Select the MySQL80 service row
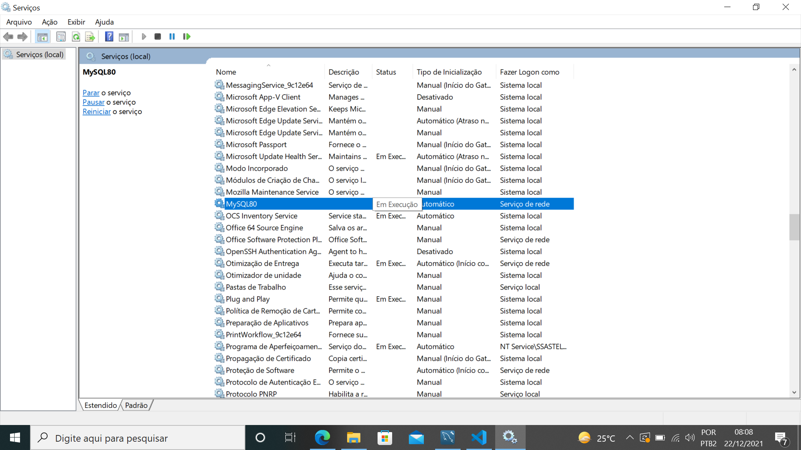 click(x=394, y=204)
